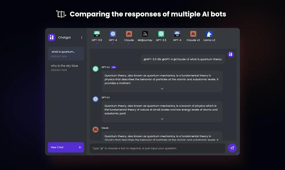
Task: Toggle GPT-4 active status dot
Action: click(113, 43)
